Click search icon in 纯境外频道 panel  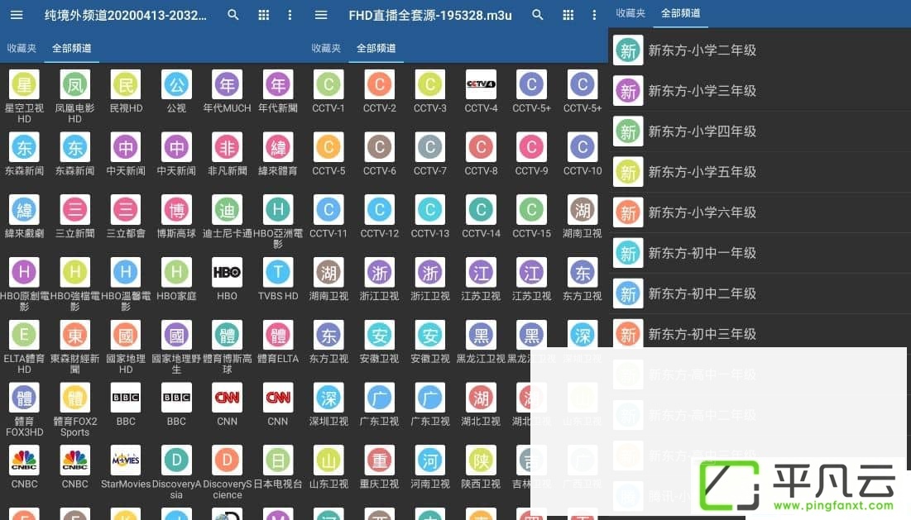point(233,15)
